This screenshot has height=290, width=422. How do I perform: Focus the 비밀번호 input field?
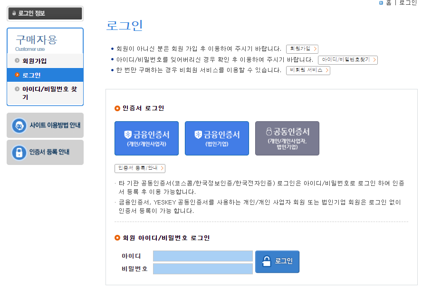pos(202,269)
